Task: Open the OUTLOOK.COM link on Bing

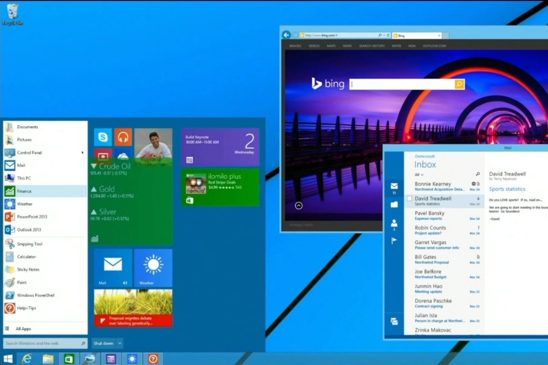Action: pos(434,46)
